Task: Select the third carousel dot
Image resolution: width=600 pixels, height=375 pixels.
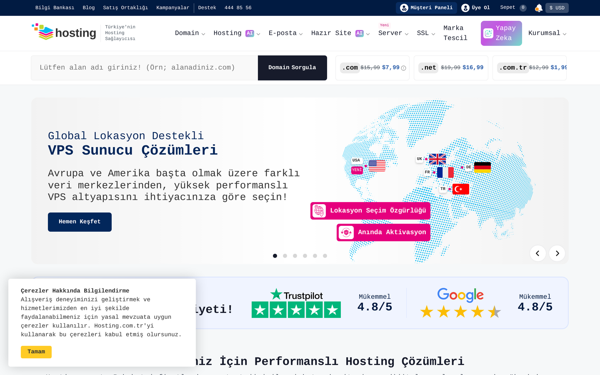Action: (x=295, y=256)
